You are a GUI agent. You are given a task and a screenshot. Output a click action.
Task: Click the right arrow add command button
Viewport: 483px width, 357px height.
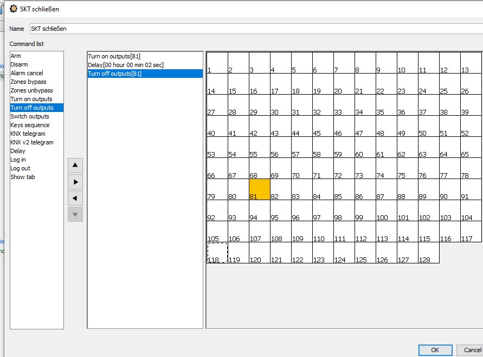click(x=75, y=182)
